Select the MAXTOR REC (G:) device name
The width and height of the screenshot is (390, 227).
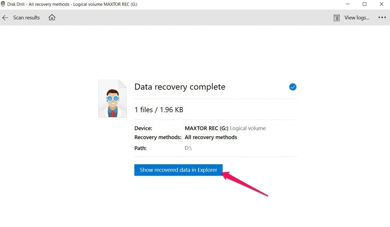point(206,128)
